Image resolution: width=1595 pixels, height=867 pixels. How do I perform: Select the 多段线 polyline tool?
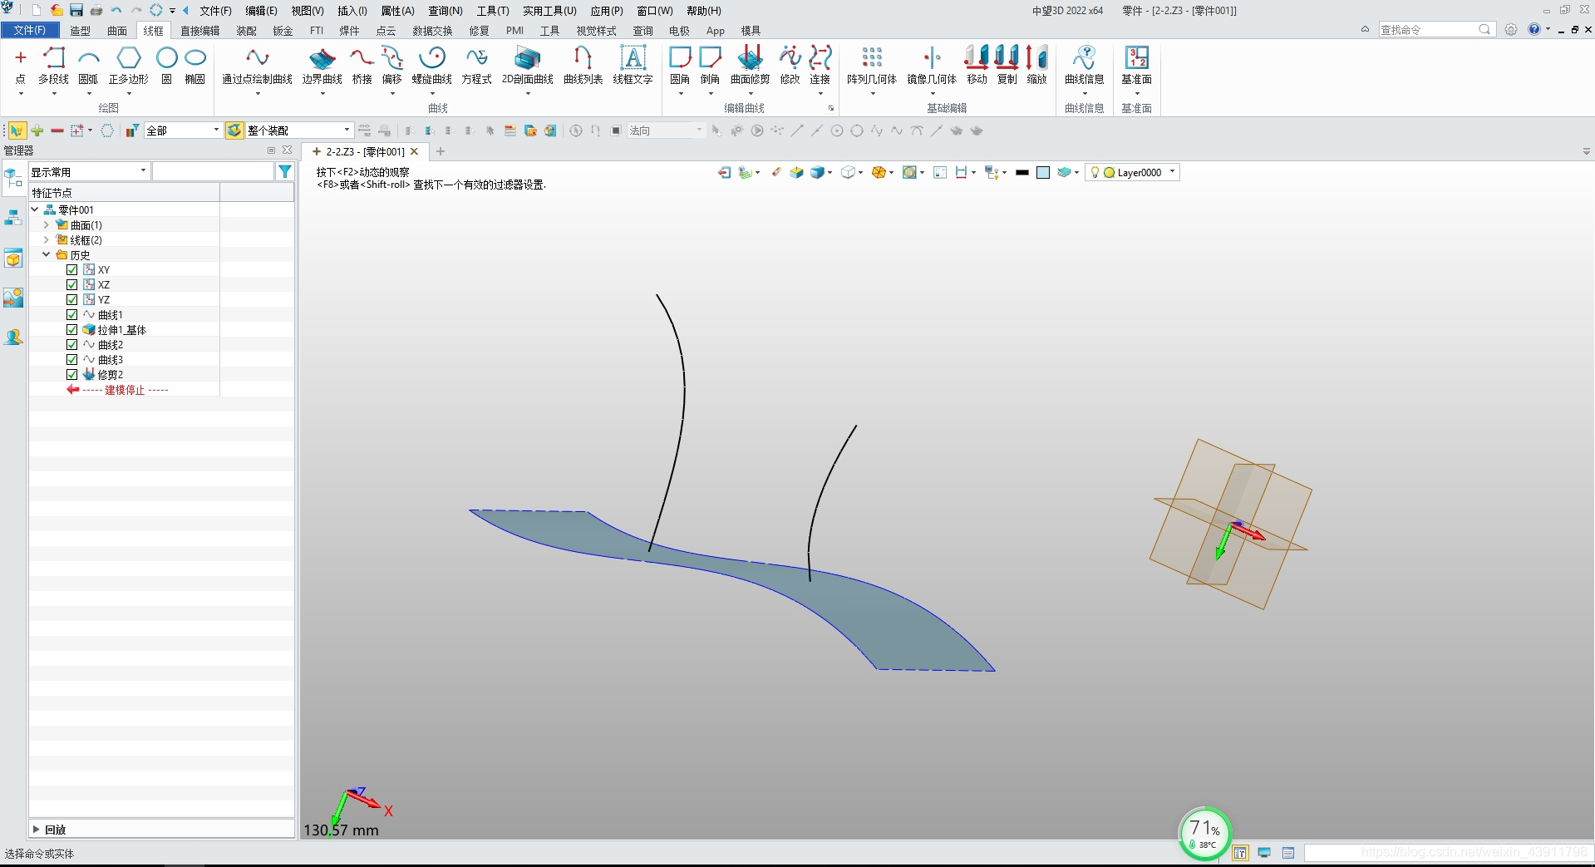(x=54, y=65)
